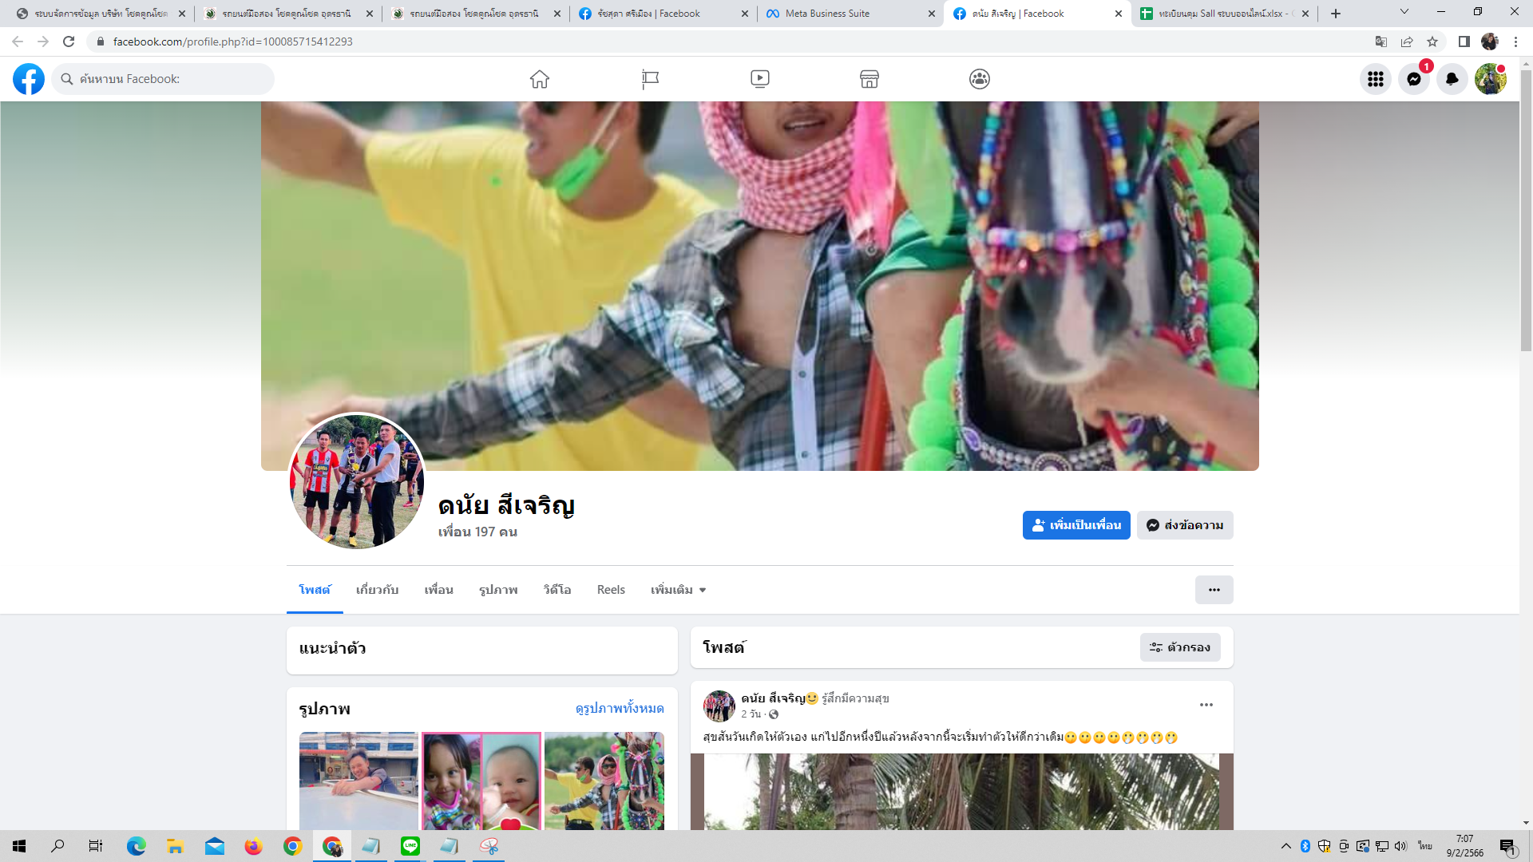Open the Groups icon in top navigation
Screen dimensions: 1533x862
(x=980, y=79)
